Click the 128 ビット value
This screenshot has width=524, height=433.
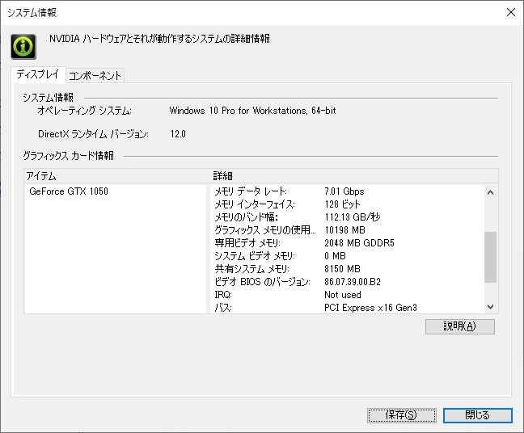coord(343,204)
